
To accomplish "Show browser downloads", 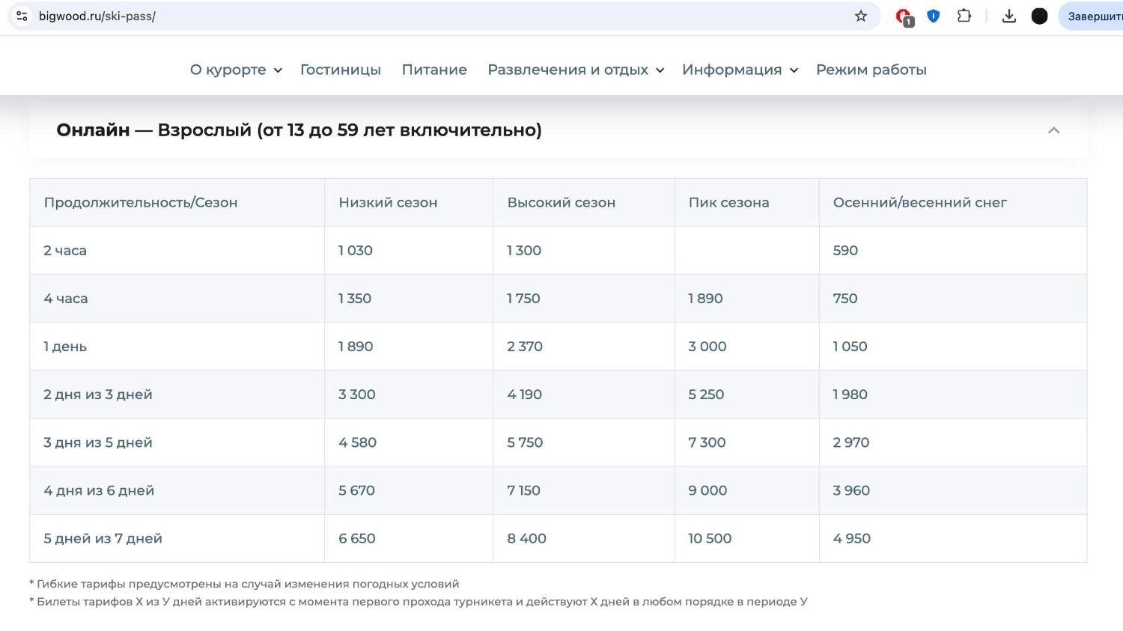I will click(1009, 16).
